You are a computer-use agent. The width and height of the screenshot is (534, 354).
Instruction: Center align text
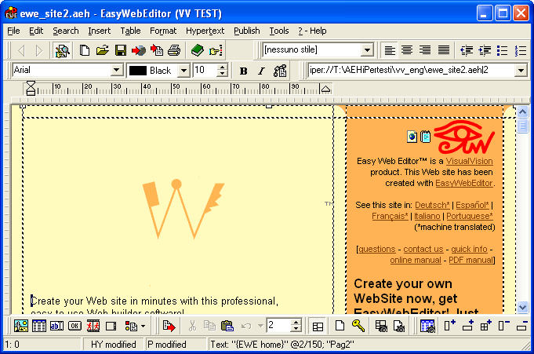(x=407, y=50)
